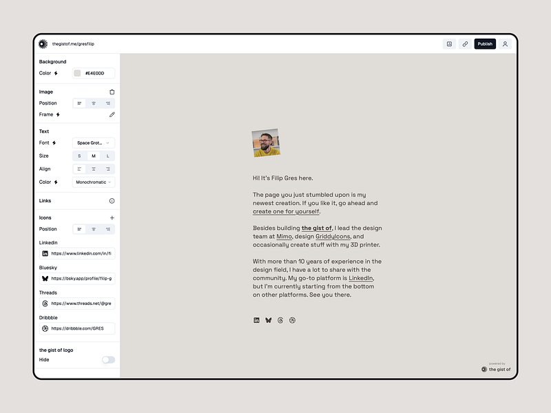
Task: Add new icon with plus button
Action: [112, 218]
